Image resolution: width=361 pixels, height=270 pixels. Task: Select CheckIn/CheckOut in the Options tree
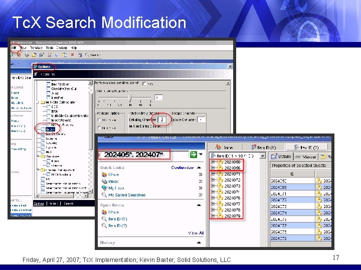64,88
